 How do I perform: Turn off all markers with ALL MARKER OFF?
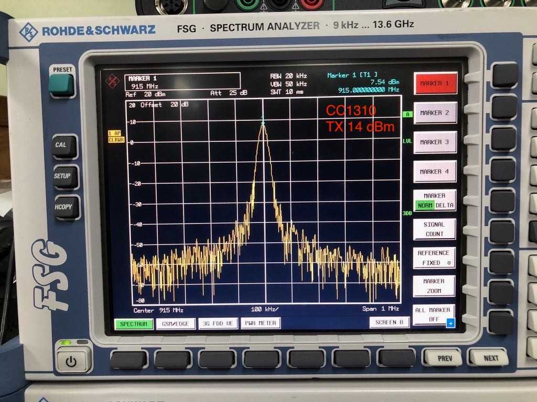(x=433, y=315)
